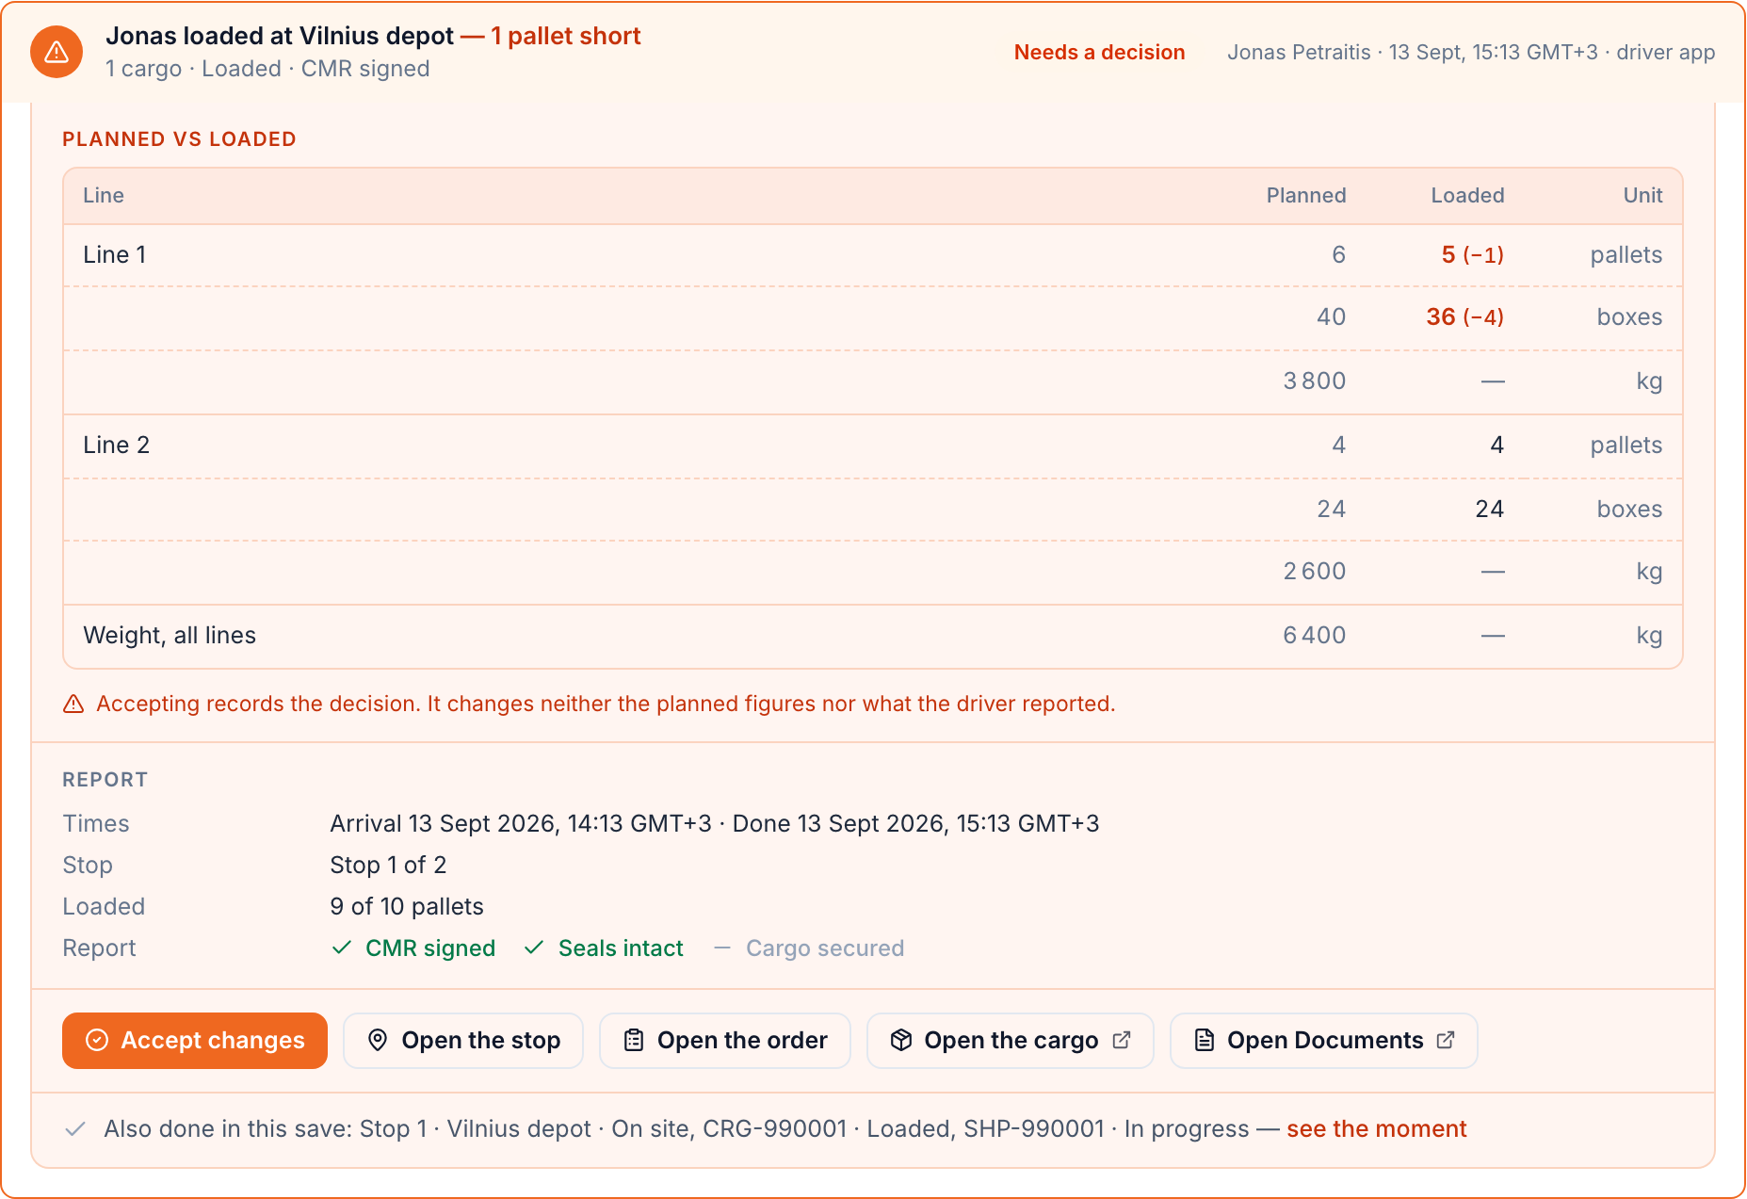Select the 'Line 2' row label

pyautogui.click(x=117, y=445)
